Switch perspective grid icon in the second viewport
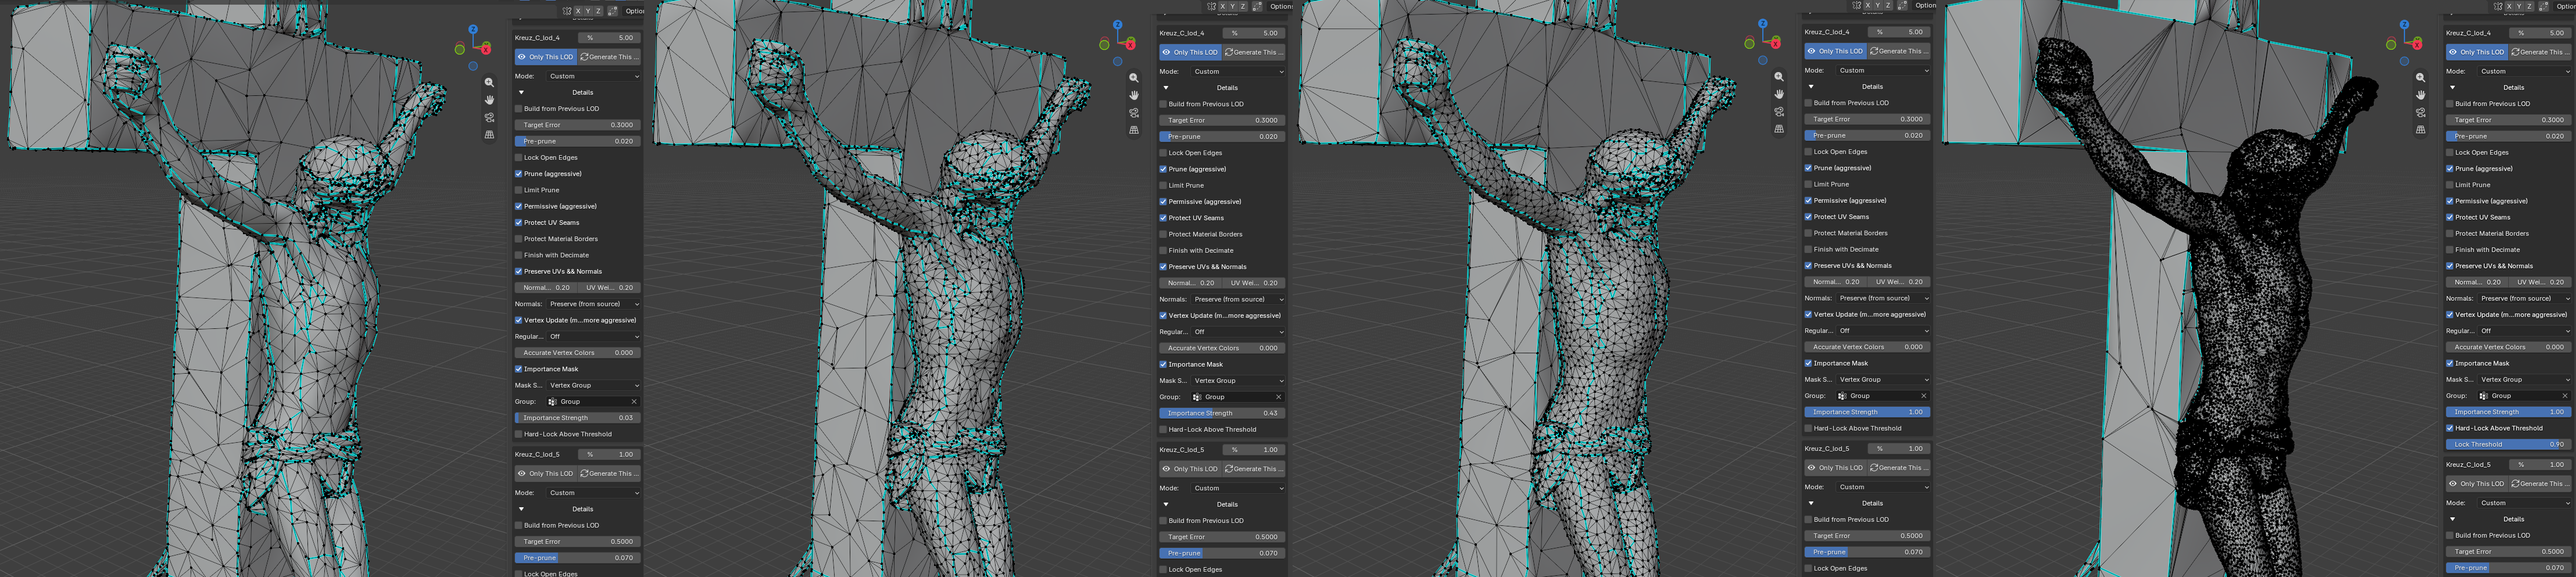The height and width of the screenshot is (577, 2576). [1134, 130]
